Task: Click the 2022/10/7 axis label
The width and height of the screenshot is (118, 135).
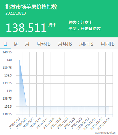Action: coord(63,123)
